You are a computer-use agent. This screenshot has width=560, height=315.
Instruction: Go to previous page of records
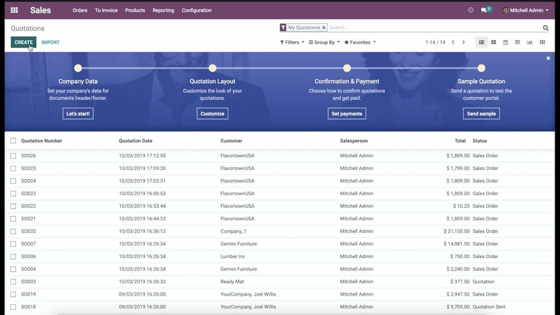453,42
